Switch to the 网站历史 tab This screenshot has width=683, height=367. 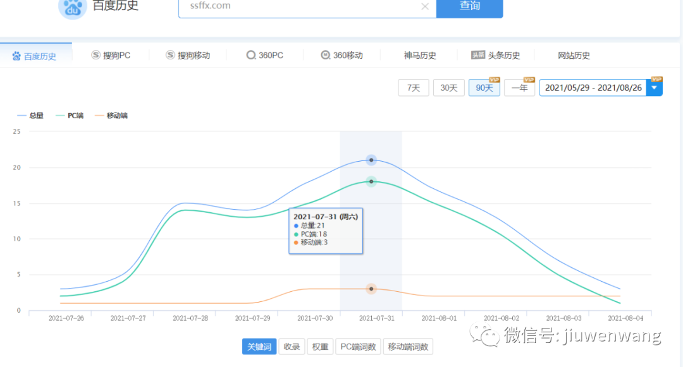[x=574, y=55]
